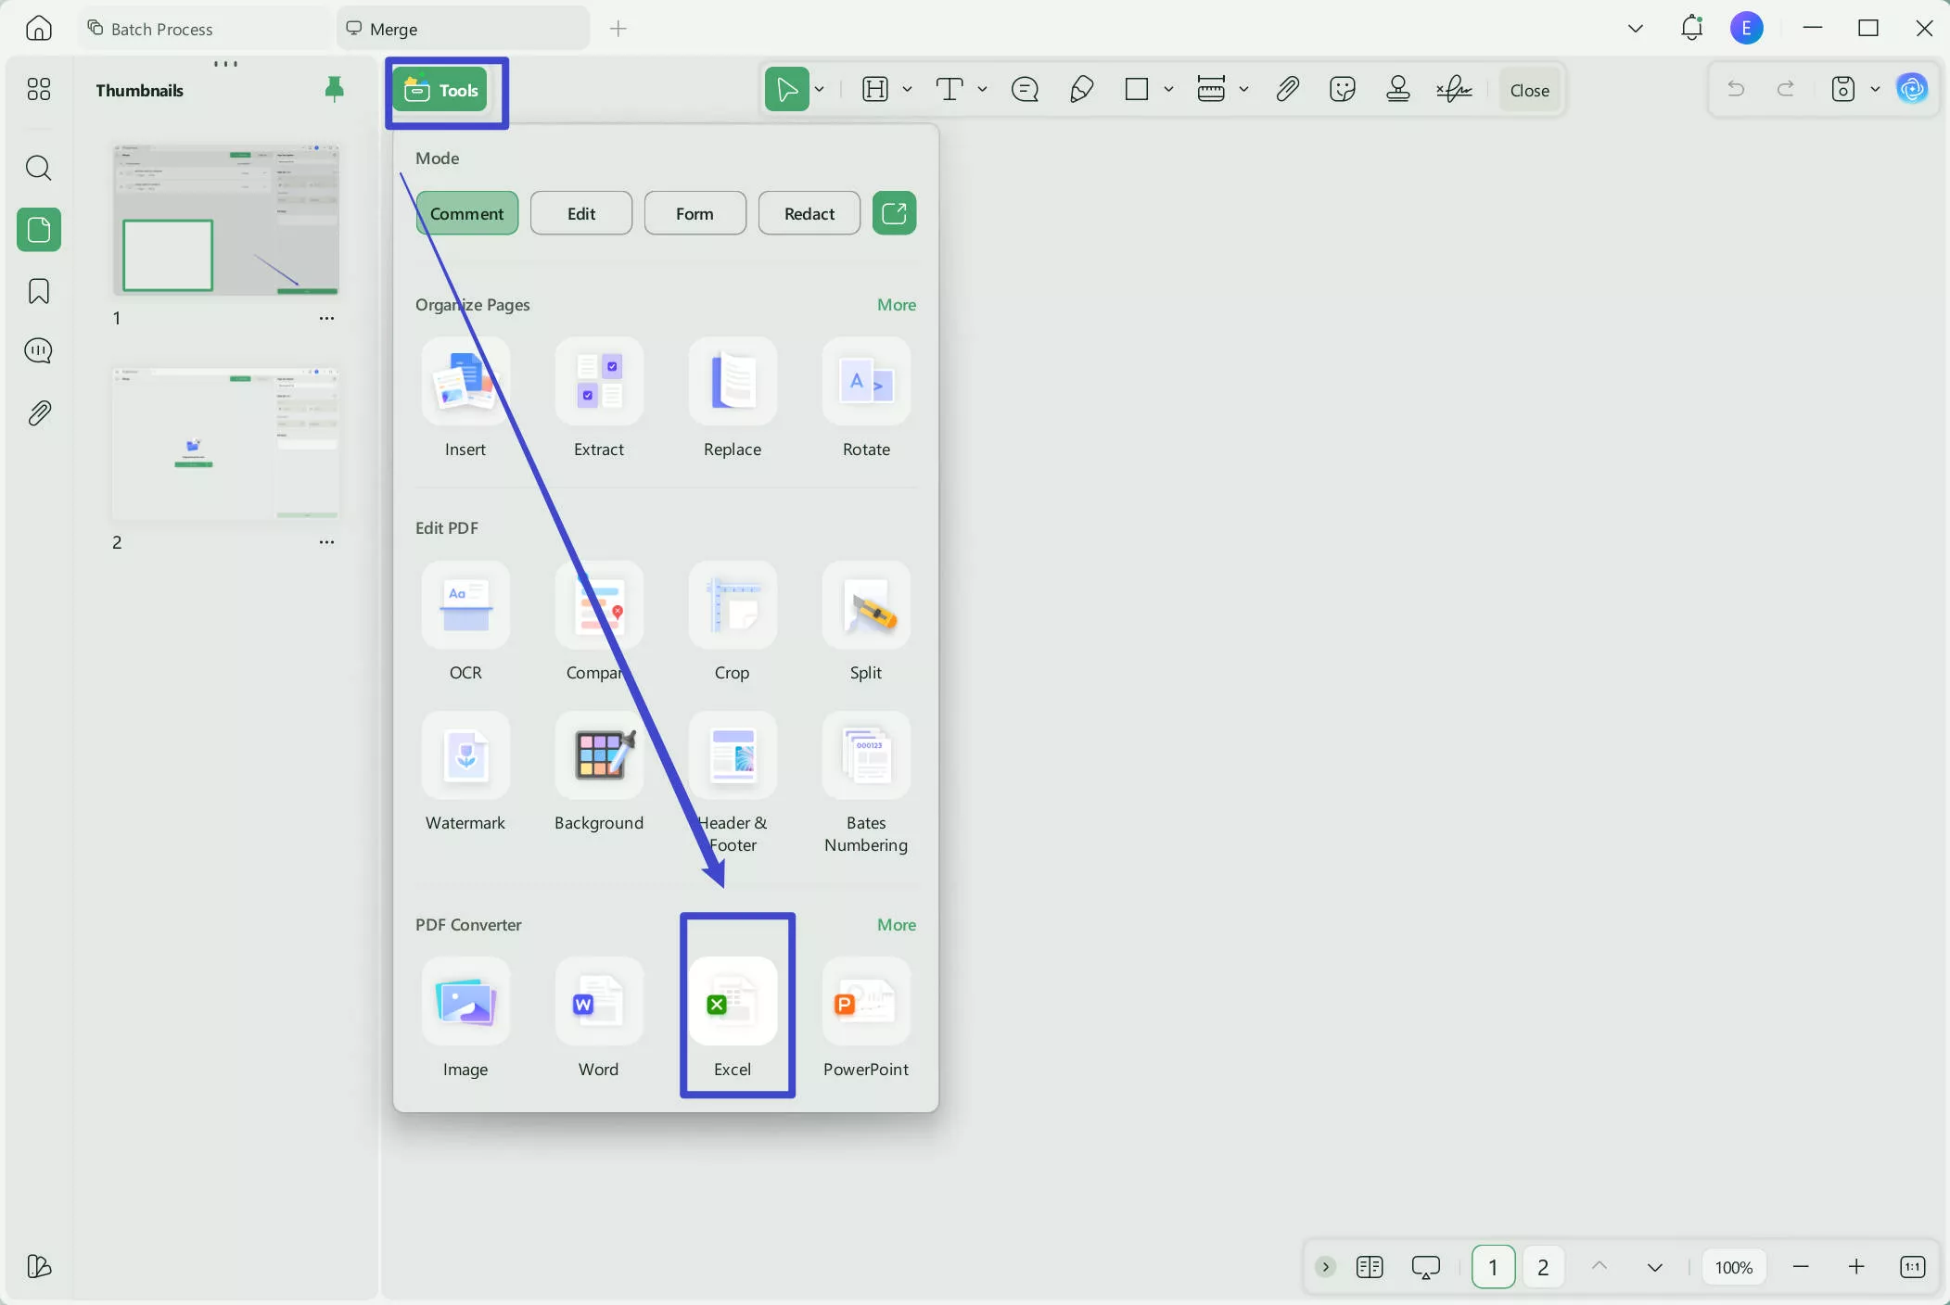Select the Comment mode toggle
This screenshot has height=1305, width=1950.
[x=466, y=212]
